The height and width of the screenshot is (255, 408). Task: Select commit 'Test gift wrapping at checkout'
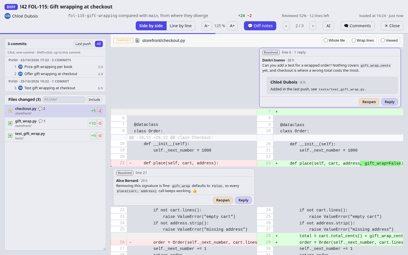coord(55,88)
